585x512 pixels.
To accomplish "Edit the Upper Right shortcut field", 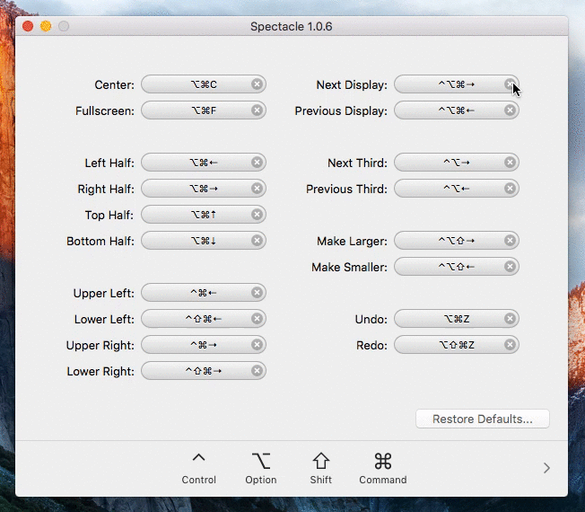I will (204, 345).
